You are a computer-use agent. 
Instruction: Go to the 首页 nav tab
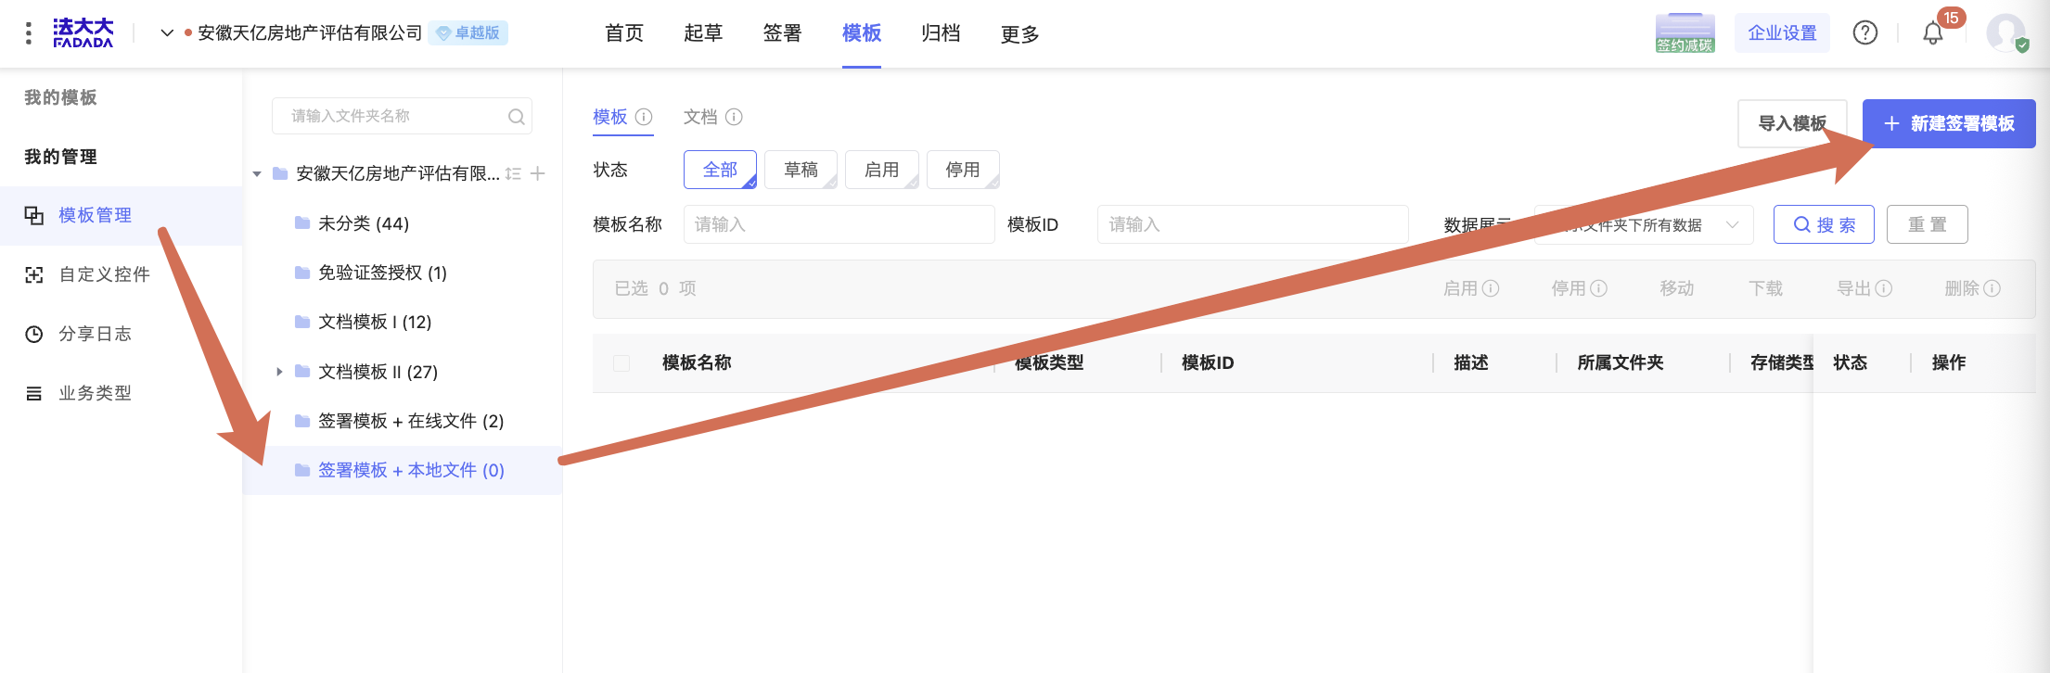point(623,33)
